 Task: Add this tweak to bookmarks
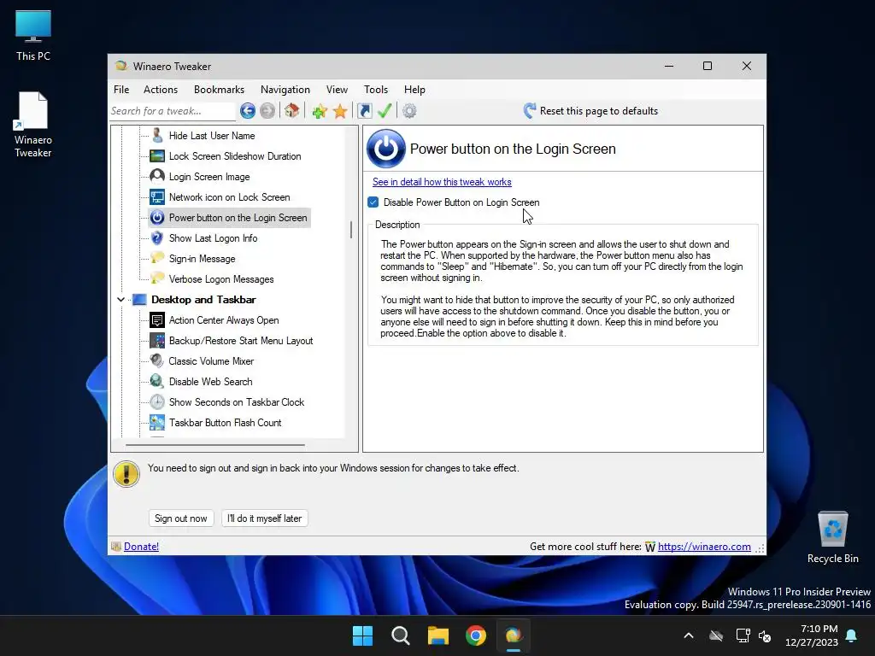320,111
